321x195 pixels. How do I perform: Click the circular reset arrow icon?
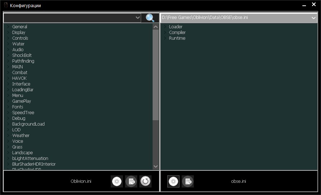pos(145,181)
